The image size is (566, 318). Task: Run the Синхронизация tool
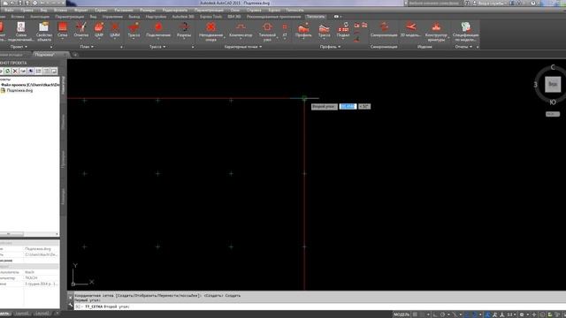coord(384,30)
